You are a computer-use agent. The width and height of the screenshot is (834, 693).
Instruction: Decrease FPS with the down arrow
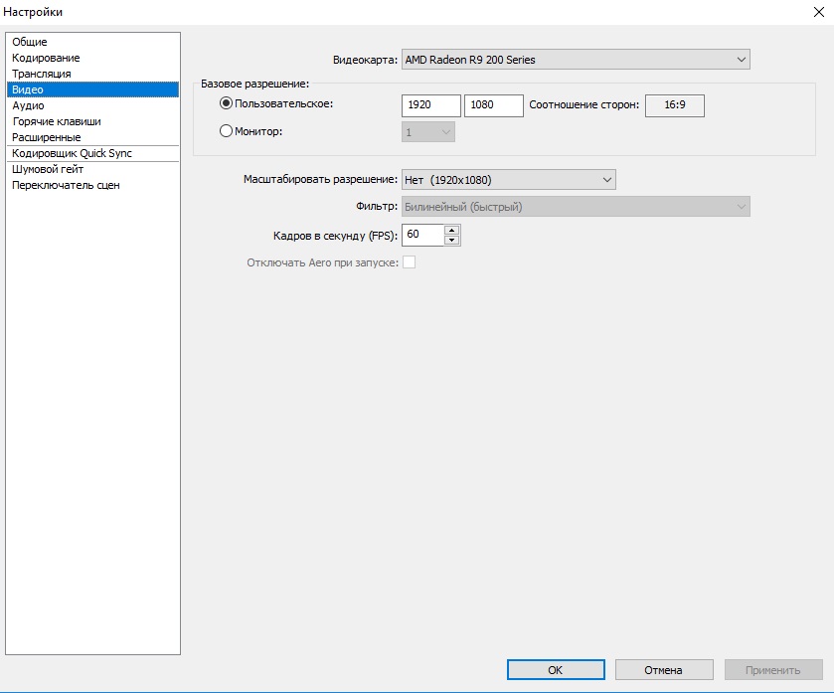click(x=451, y=241)
